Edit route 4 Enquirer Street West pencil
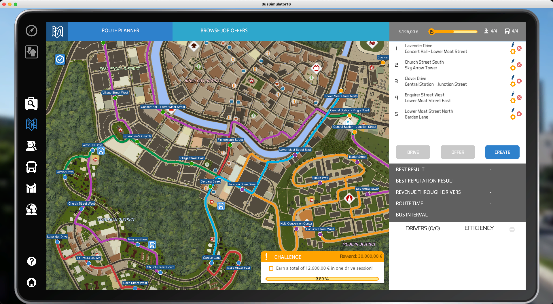 [x=513, y=94]
